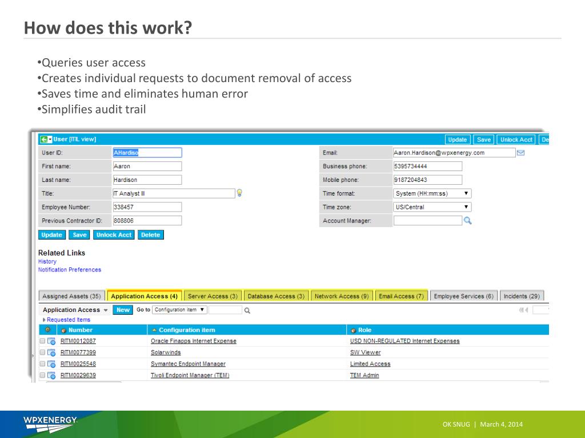Select the Application Access (4) tab
585x438 pixels.
click(144, 296)
